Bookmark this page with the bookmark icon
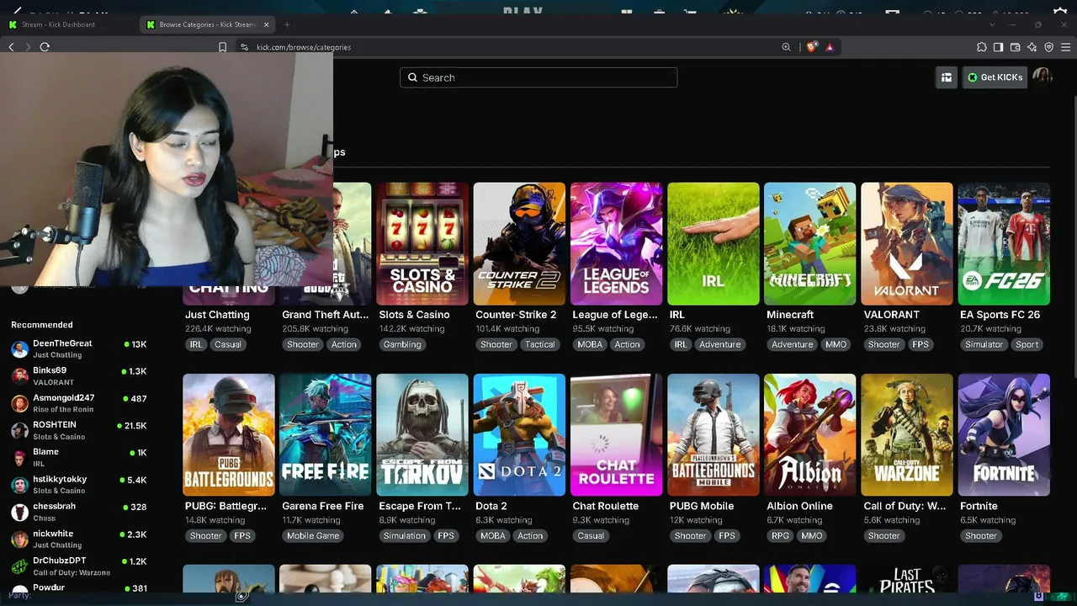Viewport: 1077px width, 606px height. [x=222, y=47]
